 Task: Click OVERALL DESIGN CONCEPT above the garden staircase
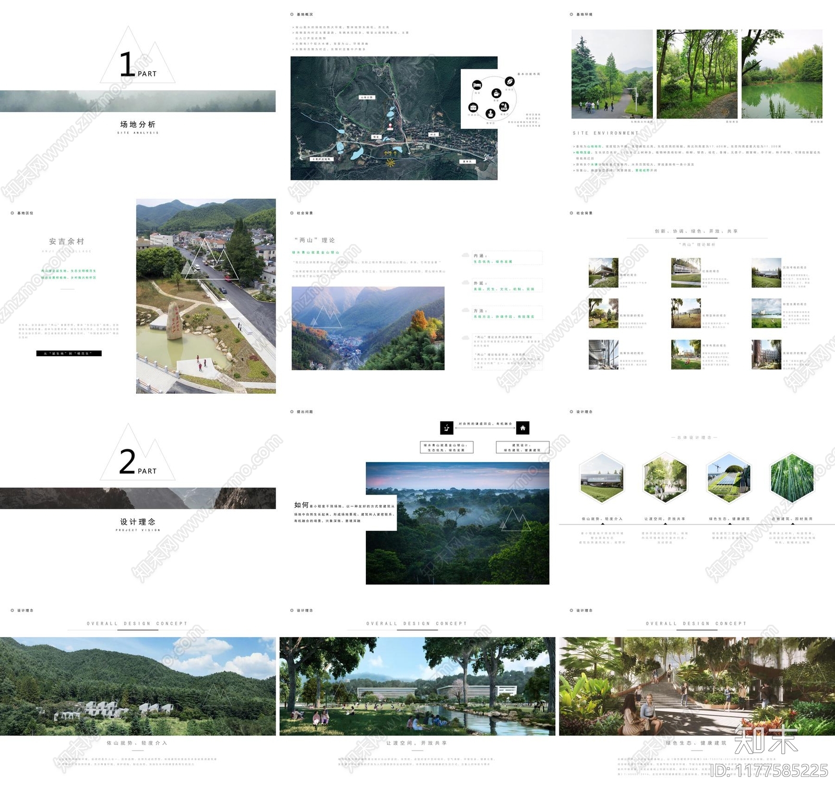(x=697, y=624)
